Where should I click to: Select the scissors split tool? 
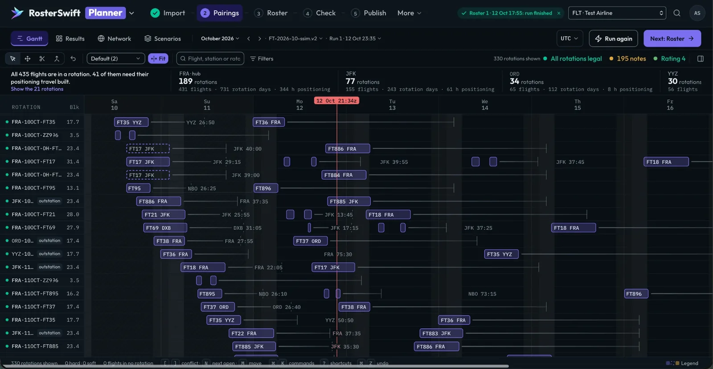point(42,58)
